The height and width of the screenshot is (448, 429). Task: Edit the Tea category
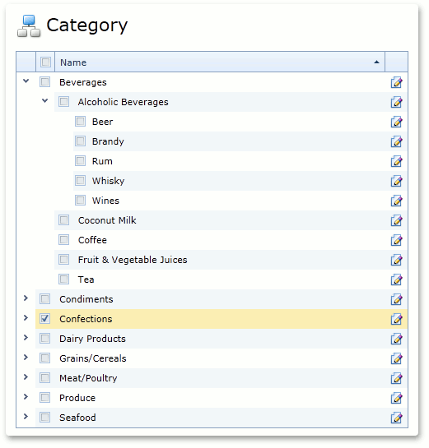pos(396,279)
